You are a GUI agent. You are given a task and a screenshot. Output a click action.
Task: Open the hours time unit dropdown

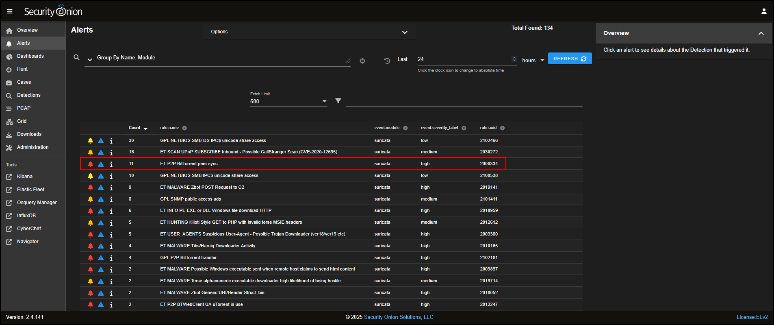pos(533,60)
